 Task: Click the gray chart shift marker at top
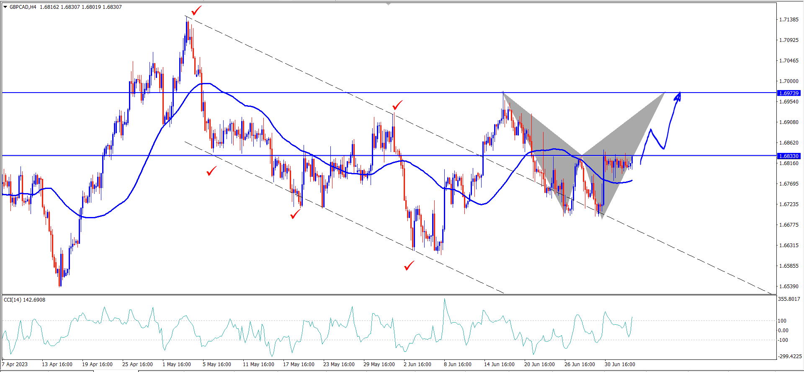(389, 4)
